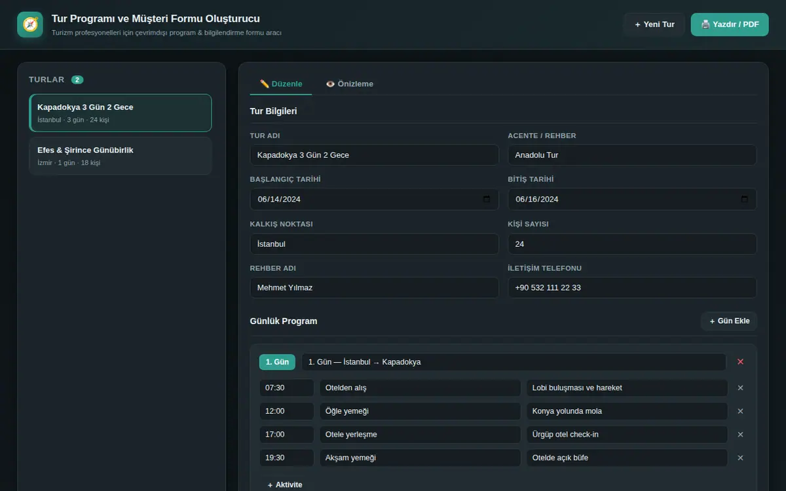Remove the 17:00 Otele yerleşme activity
This screenshot has width=786, height=491.
[740, 434]
